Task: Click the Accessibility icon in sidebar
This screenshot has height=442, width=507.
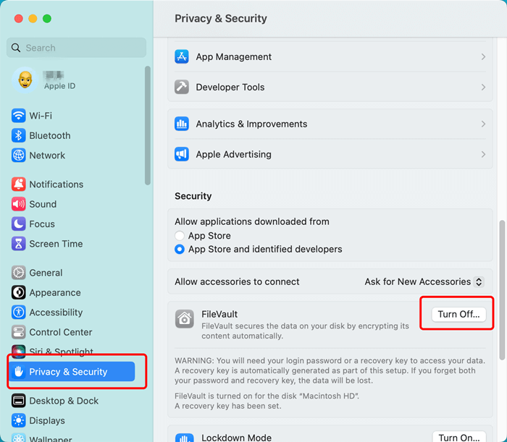Action: pos(18,313)
